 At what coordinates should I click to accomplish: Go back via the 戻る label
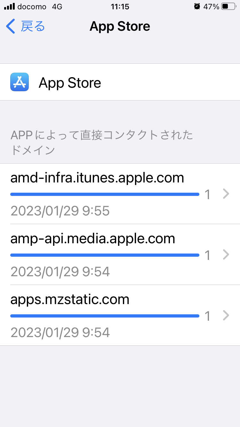[x=33, y=26]
